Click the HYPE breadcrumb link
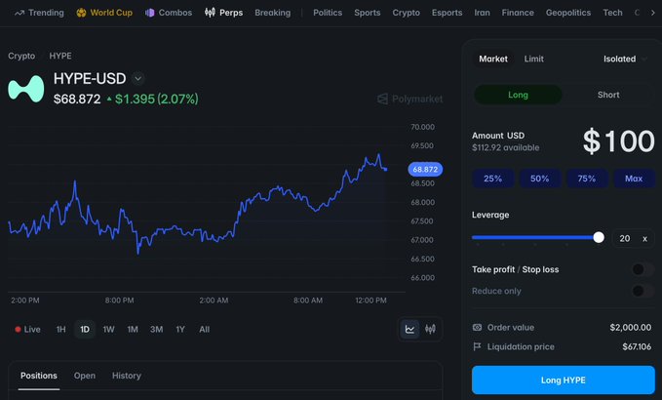The height and width of the screenshot is (400, 662). 60,57
